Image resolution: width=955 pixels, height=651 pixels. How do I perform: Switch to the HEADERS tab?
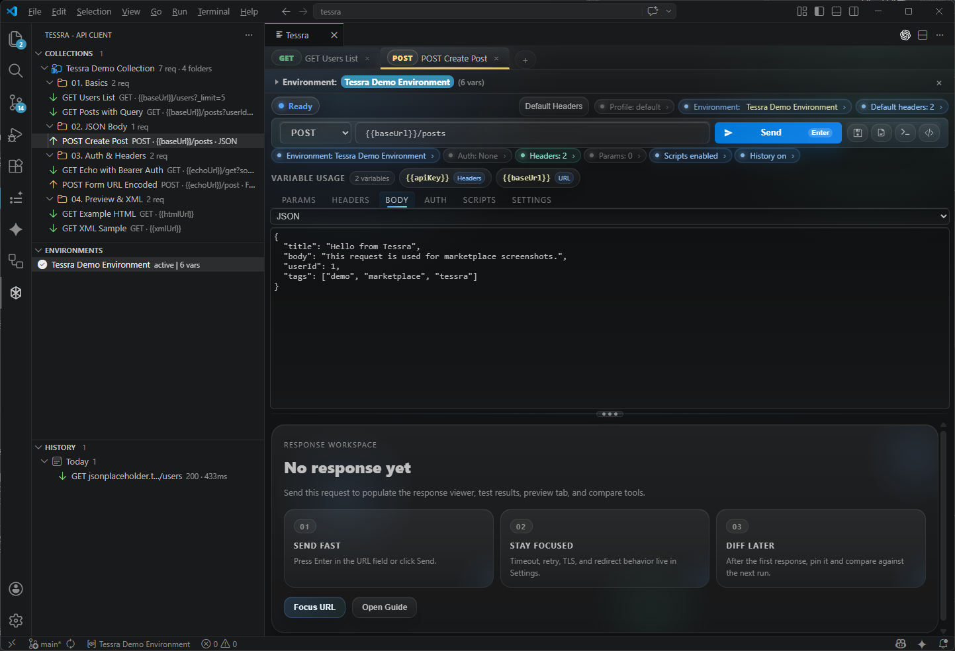(350, 200)
